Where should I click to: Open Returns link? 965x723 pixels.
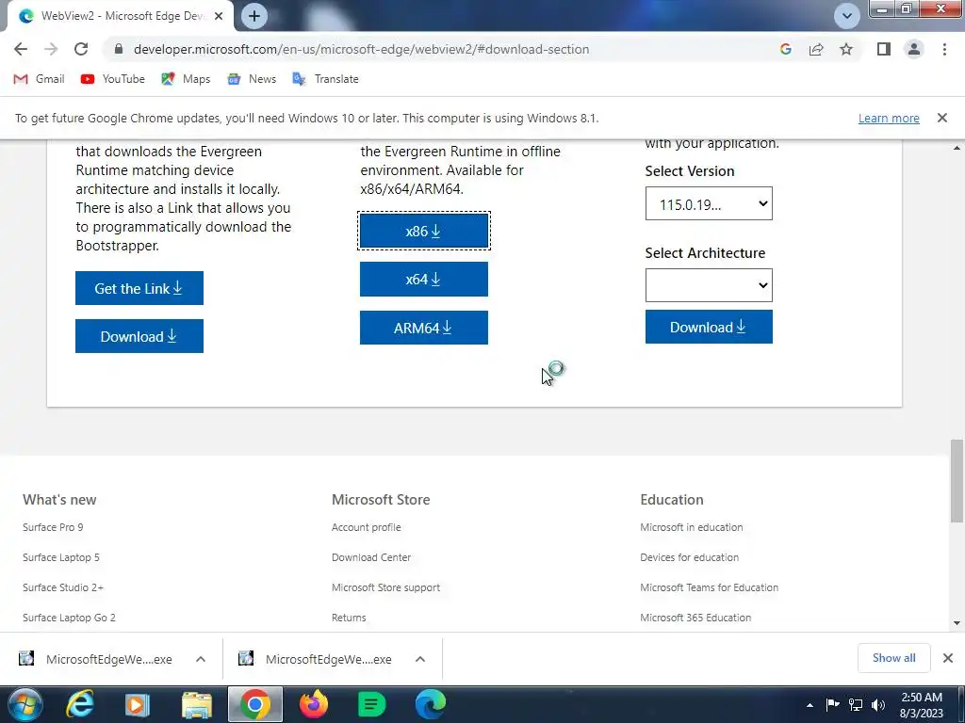click(x=349, y=618)
